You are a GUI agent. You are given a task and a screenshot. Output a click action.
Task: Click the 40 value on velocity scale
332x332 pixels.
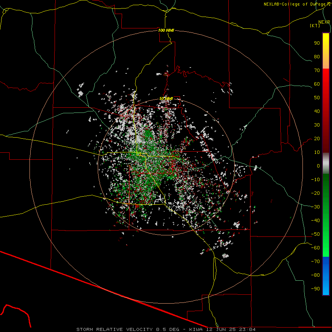click(317, 111)
